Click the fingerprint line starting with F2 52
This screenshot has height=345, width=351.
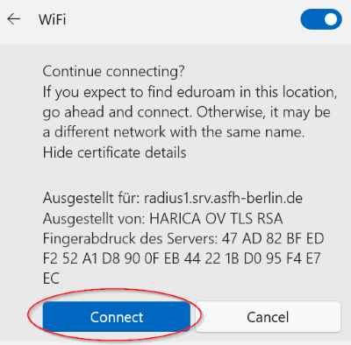tap(182, 258)
